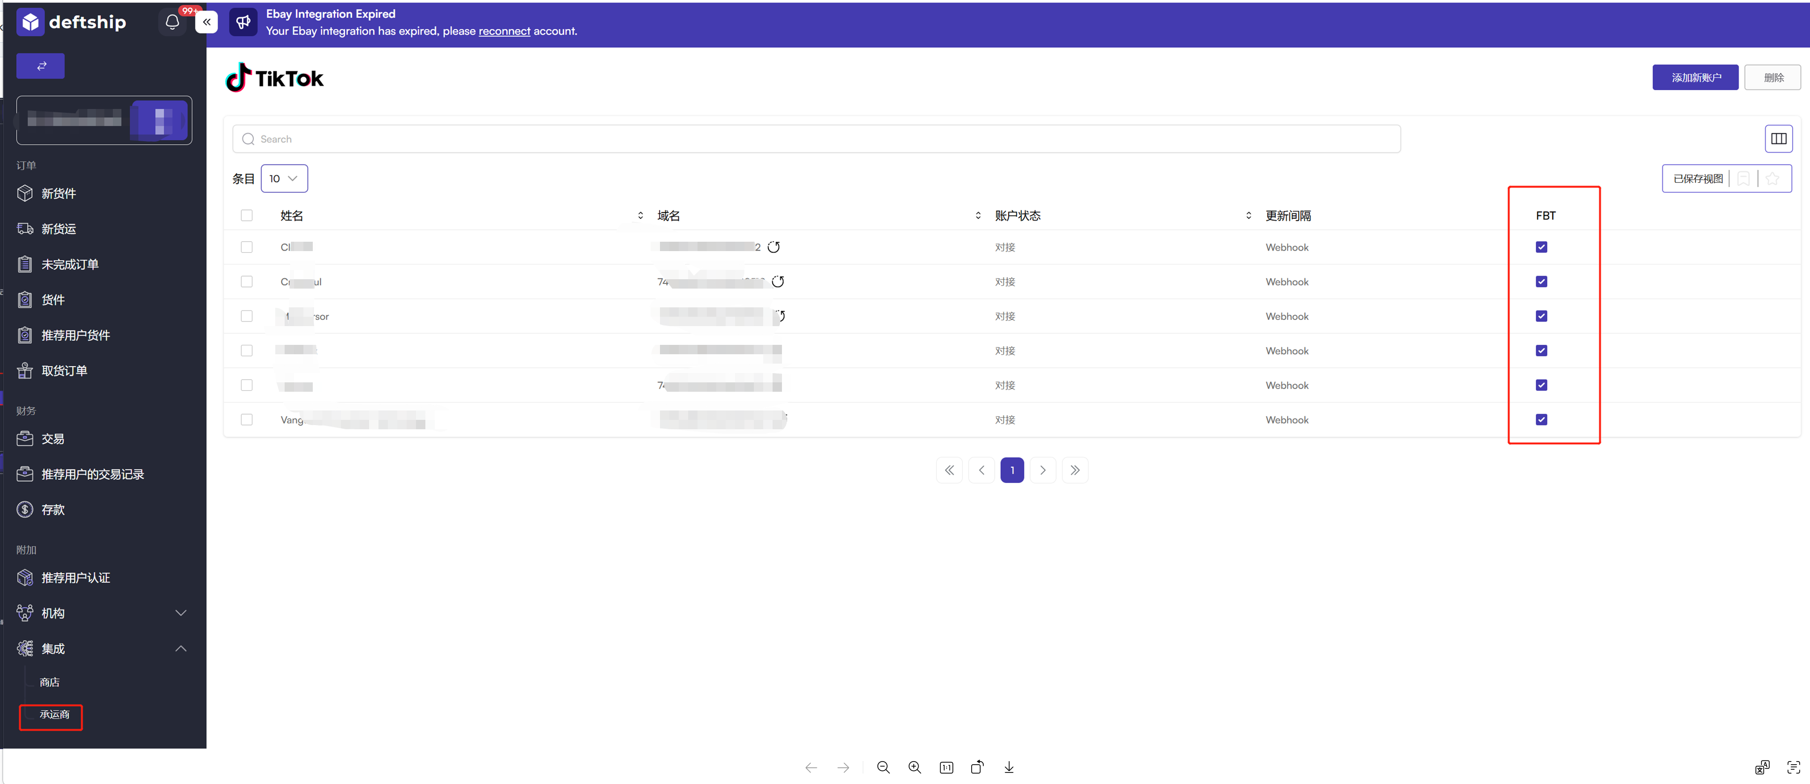Toggle the select-all header checkbox
Viewport: 1810px width, 784px height.
[x=247, y=216]
